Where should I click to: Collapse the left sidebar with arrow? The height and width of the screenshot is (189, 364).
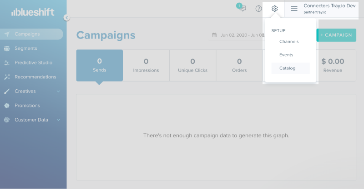pos(66,18)
